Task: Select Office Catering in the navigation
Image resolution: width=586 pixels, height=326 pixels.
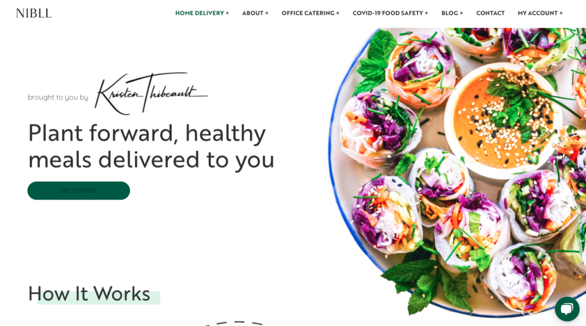Action: (310, 13)
